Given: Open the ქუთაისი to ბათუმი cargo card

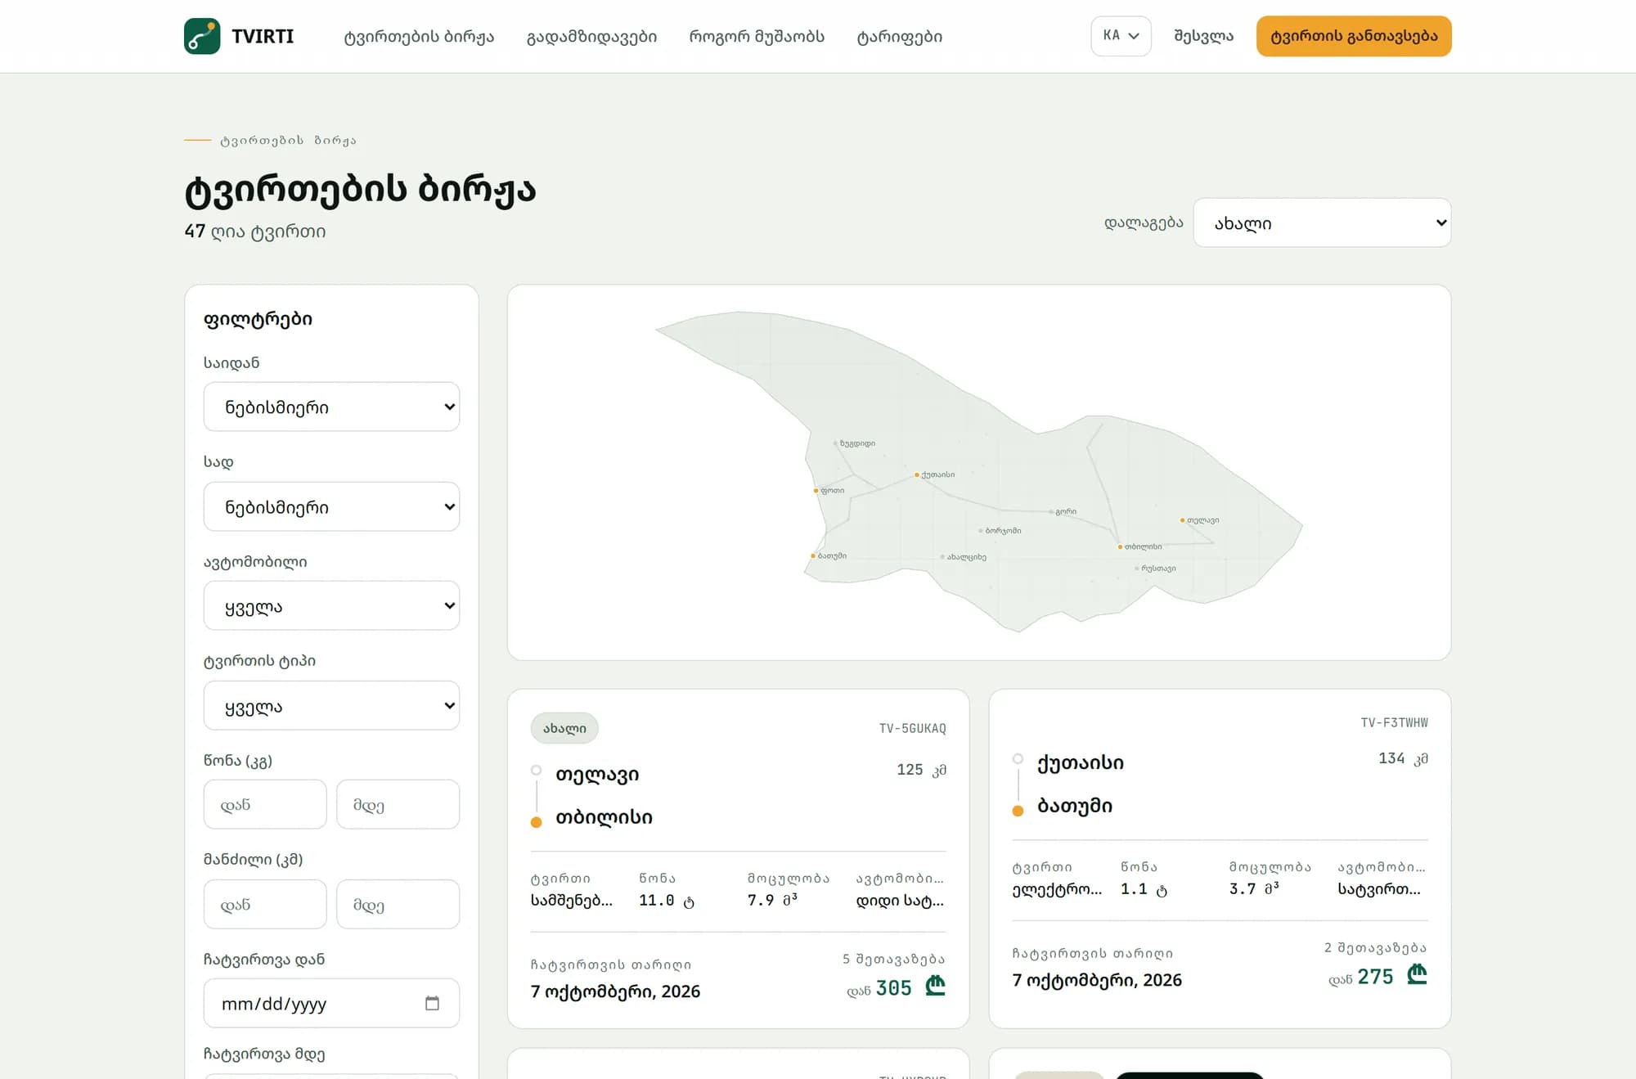Looking at the screenshot, I should click(1220, 858).
